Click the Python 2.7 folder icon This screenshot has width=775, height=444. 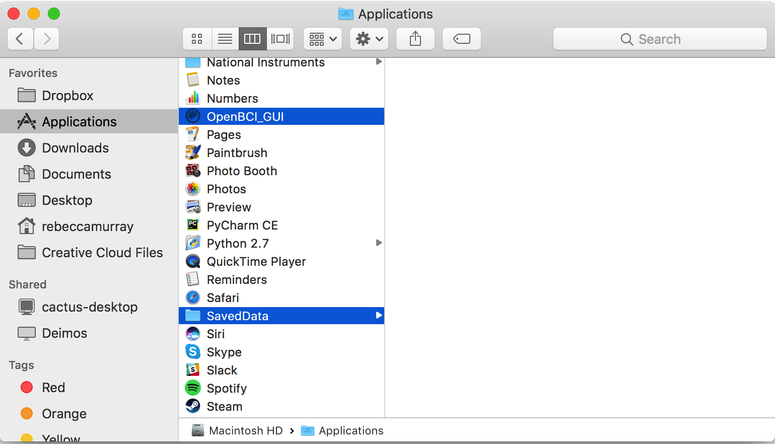click(x=193, y=243)
